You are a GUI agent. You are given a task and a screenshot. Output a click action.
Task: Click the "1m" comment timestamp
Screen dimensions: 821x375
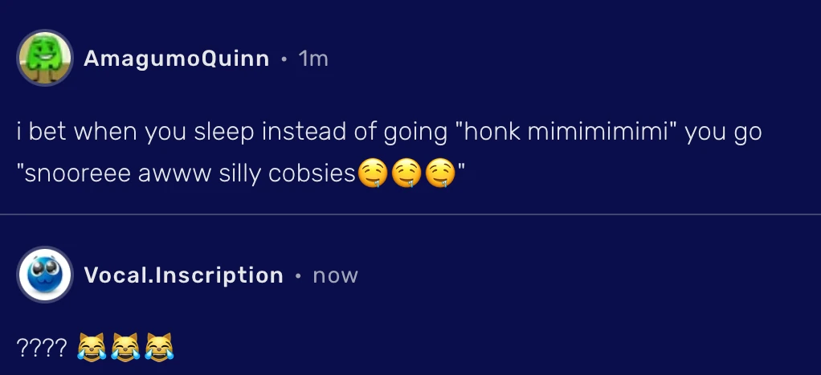(x=313, y=59)
